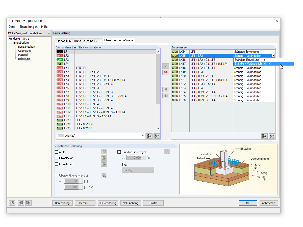The image size is (303, 227).
Task: Click γ unit weight input field
Action: (72, 187)
